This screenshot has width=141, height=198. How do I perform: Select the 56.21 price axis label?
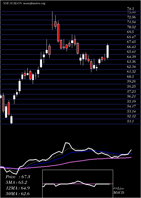tap(132, 96)
